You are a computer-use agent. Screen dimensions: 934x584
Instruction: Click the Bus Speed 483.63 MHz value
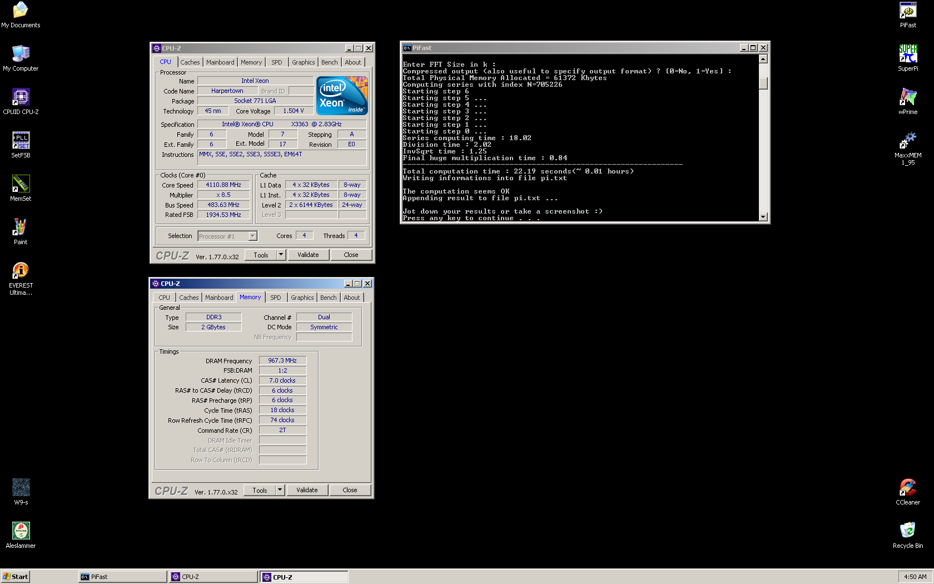[223, 205]
